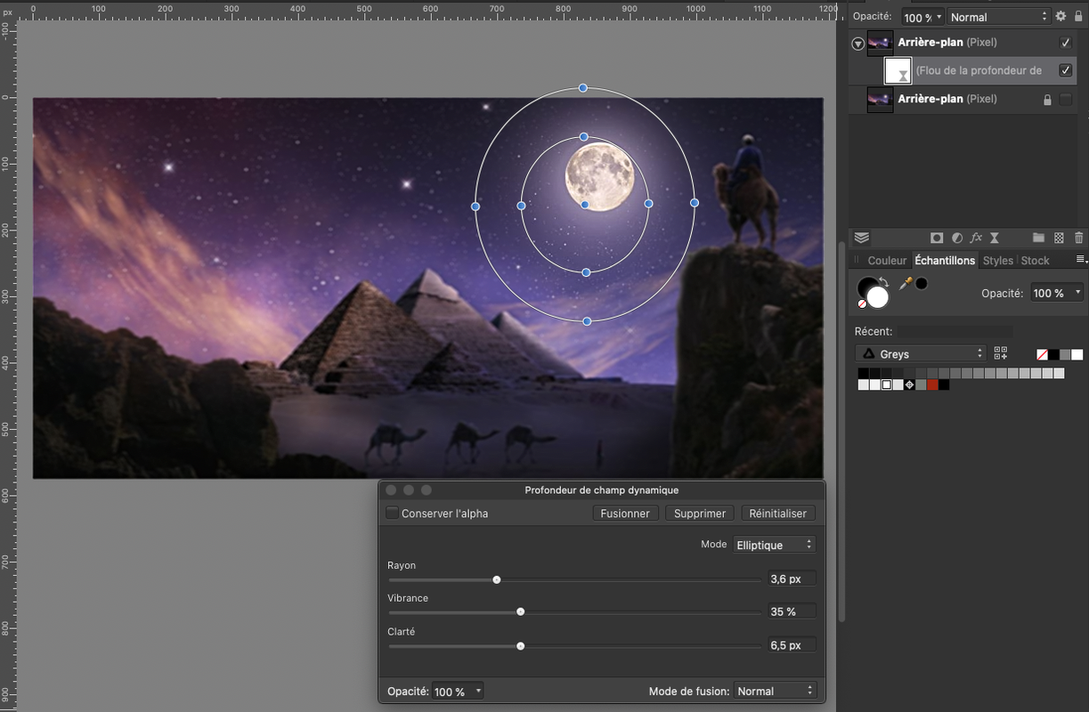Image resolution: width=1089 pixels, height=712 pixels.
Task: Click the Rayon slider handle
Action: [497, 579]
